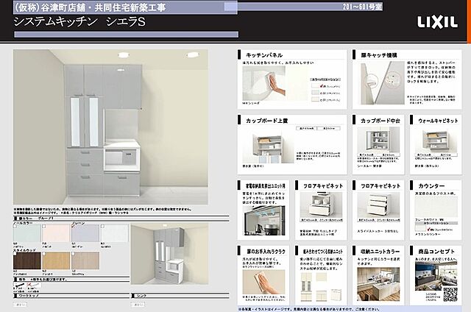Screen dimensions: 471x312
Task: Click the kitchen interior photo in 収納ユニットカラー
Action: pyautogui.click(x=378, y=284)
